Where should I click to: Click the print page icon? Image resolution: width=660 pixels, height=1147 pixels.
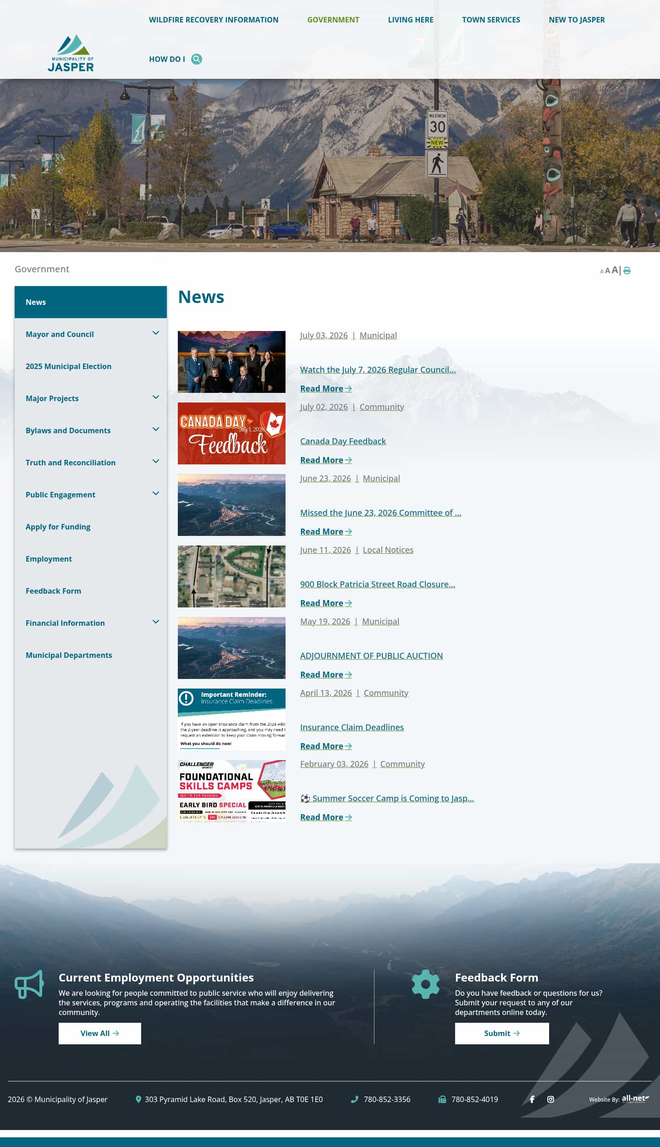(627, 270)
